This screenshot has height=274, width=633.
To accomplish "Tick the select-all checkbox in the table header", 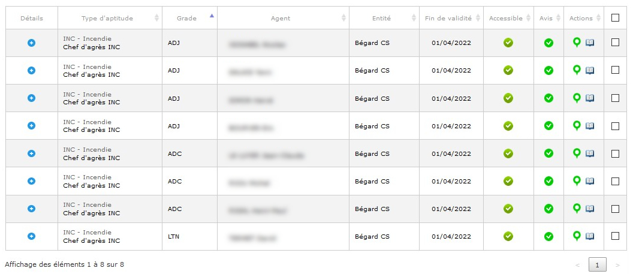I will (x=615, y=18).
